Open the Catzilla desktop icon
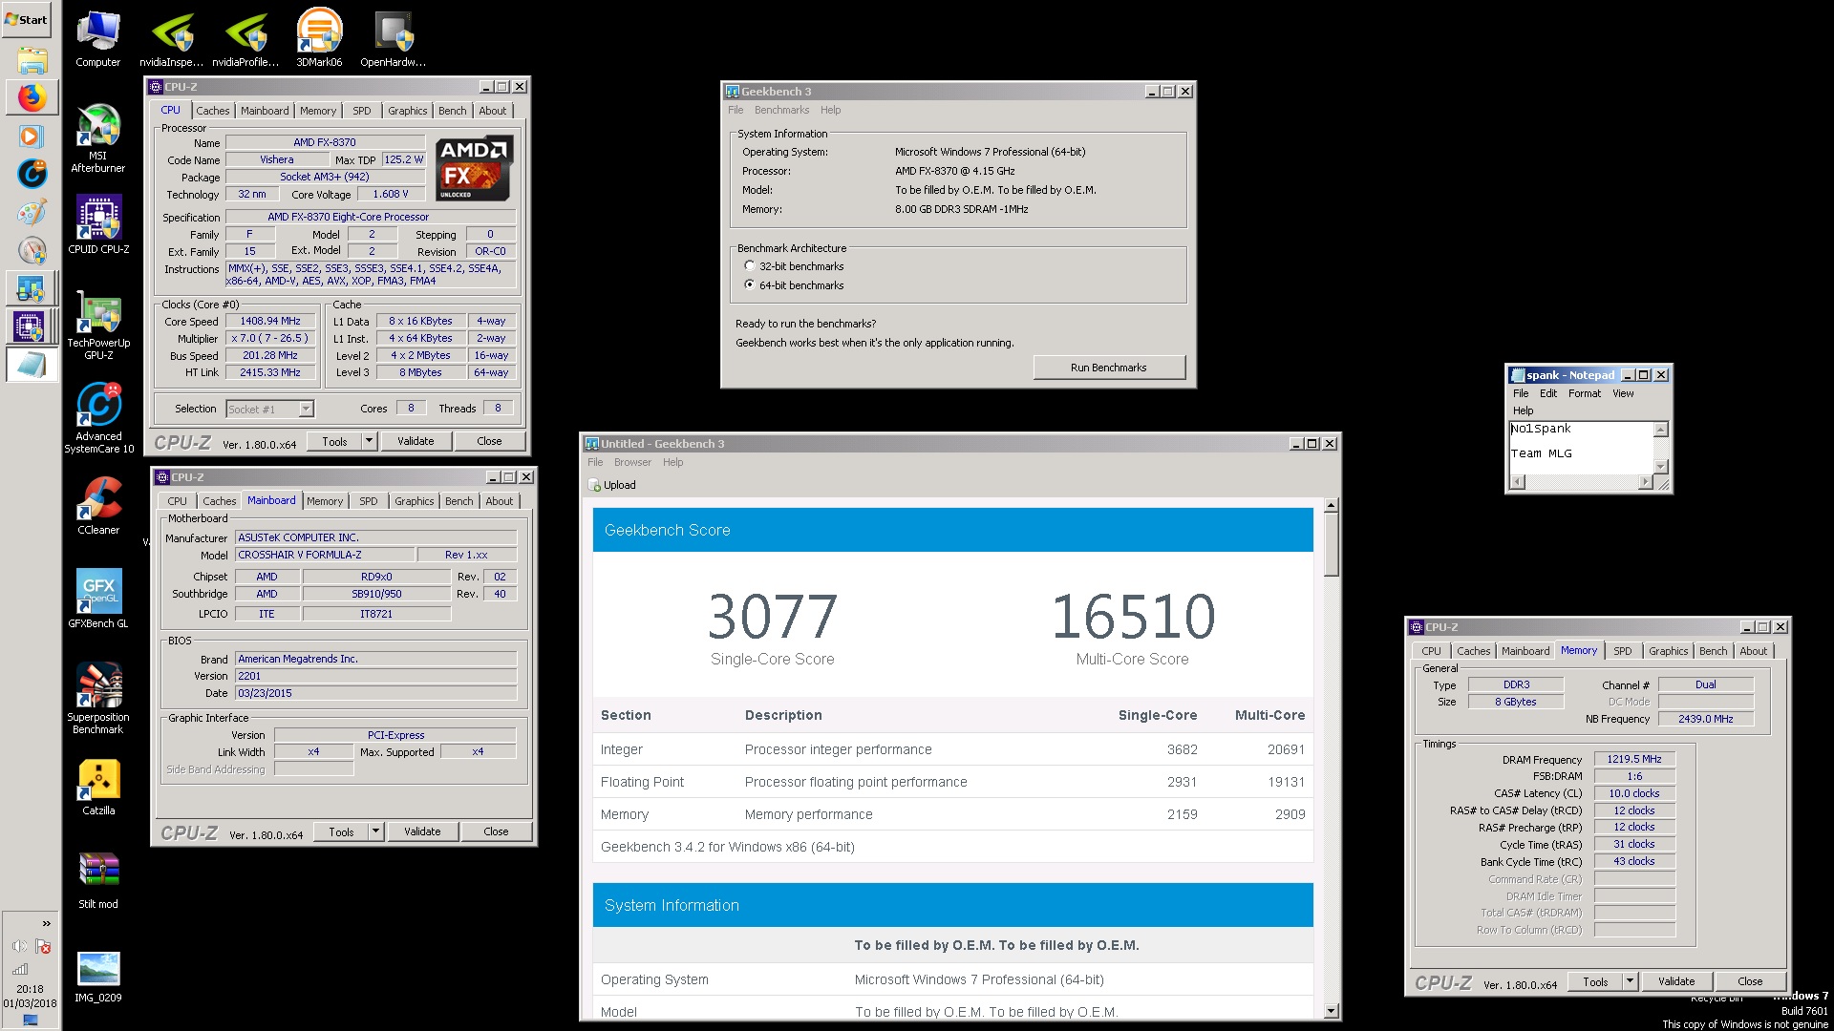The width and height of the screenshot is (1834, 1031). click(x=98, y=788)
